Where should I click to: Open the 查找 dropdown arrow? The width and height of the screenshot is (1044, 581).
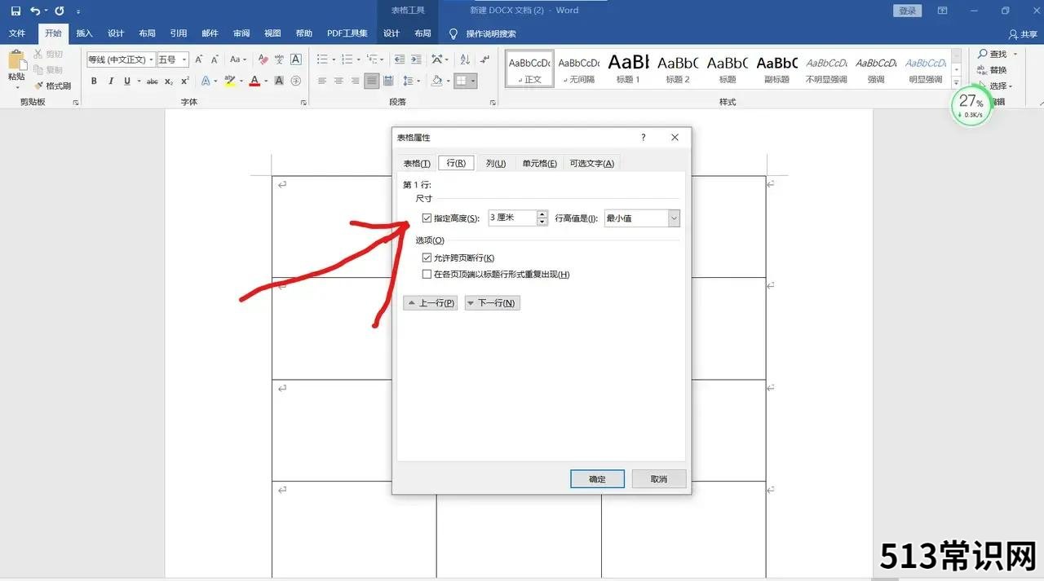point(1015,54)
